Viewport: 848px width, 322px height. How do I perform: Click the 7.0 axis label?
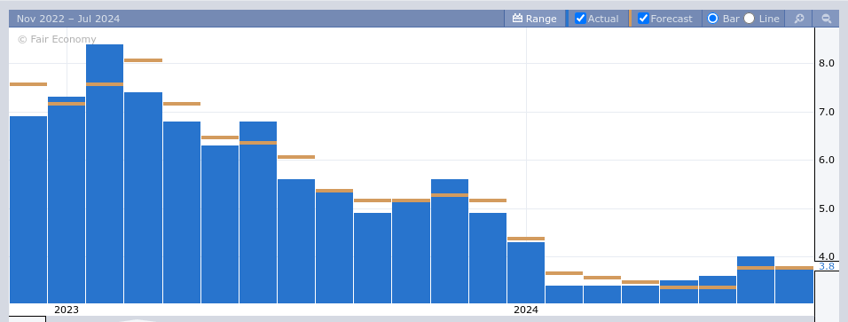(x=827, y=112)
